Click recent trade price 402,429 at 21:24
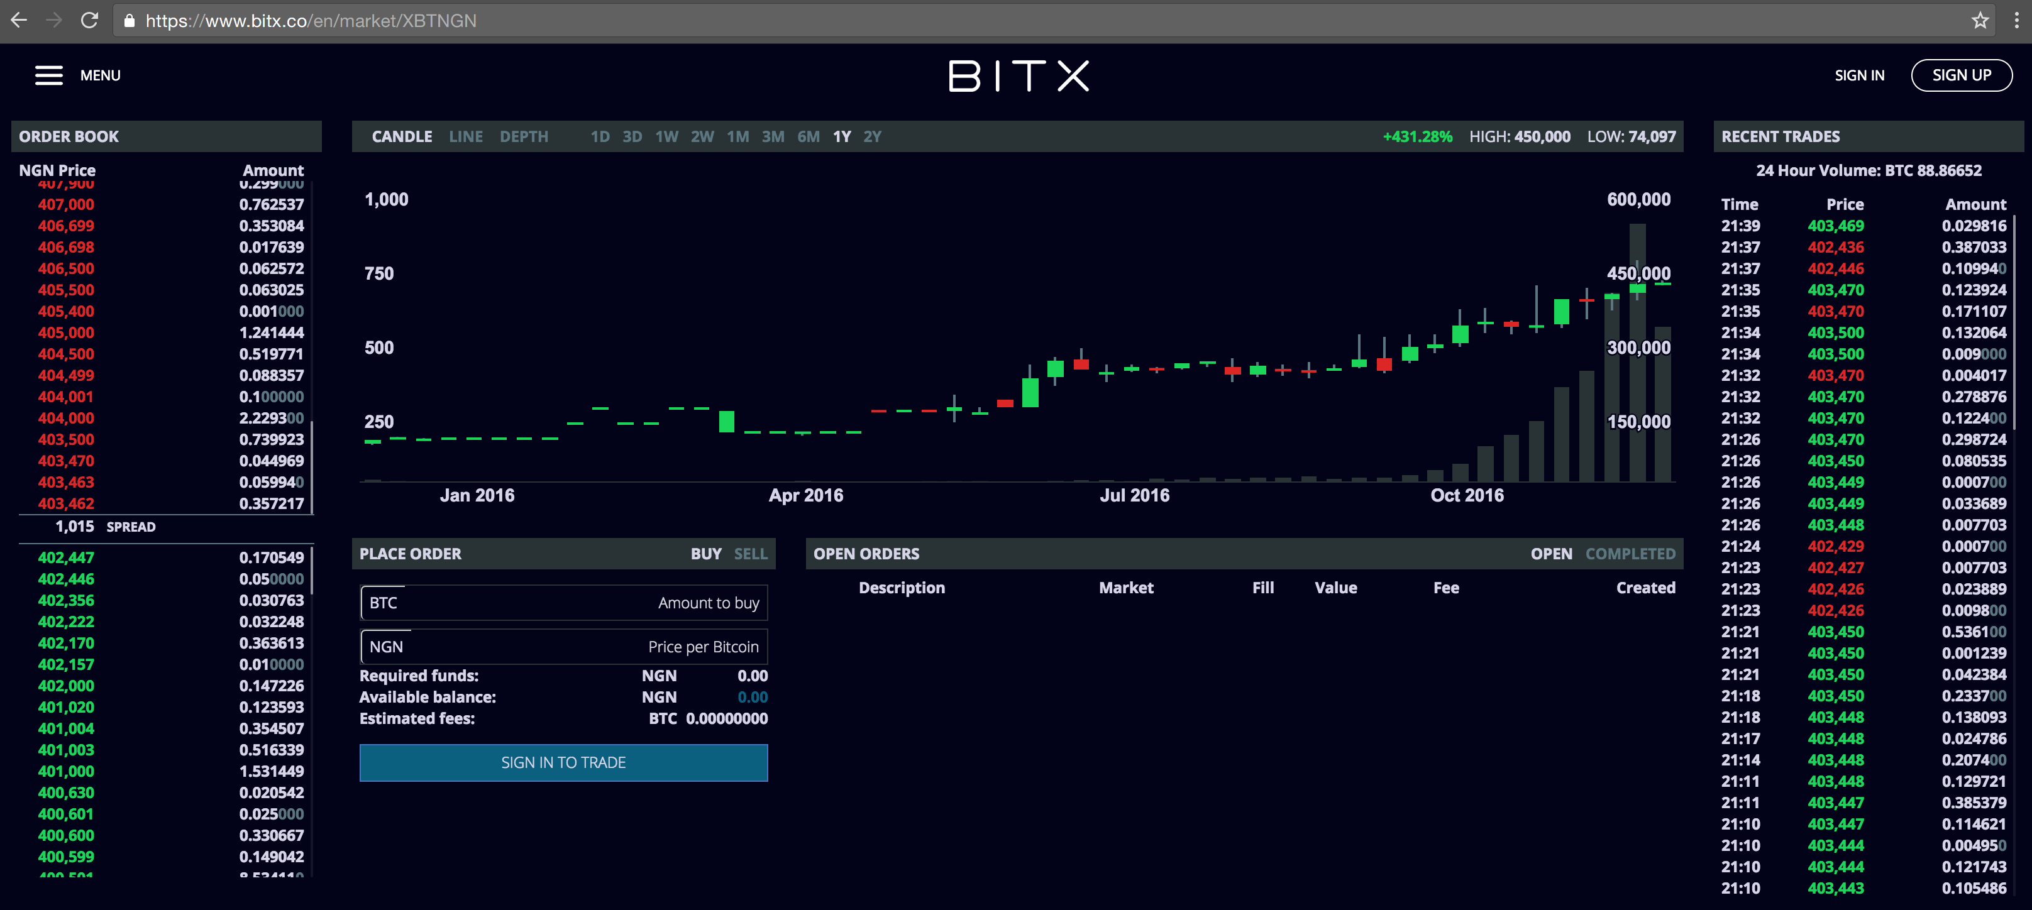This screenshot has height=910, width=2032. click(x=1836, y=545)
